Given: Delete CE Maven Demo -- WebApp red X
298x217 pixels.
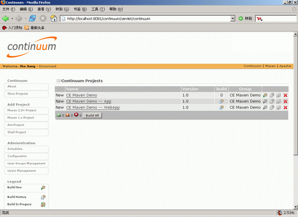Looking at the screenshot, I should [285, 107].
